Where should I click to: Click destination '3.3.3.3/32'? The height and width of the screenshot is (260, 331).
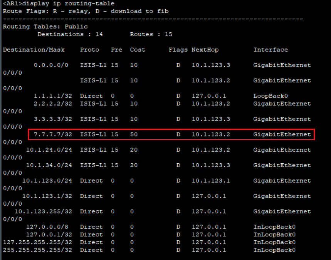tap(53, 119)
